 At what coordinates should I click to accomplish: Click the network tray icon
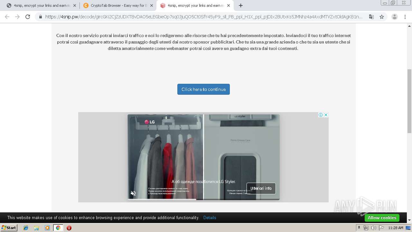(x=366, y=228)
